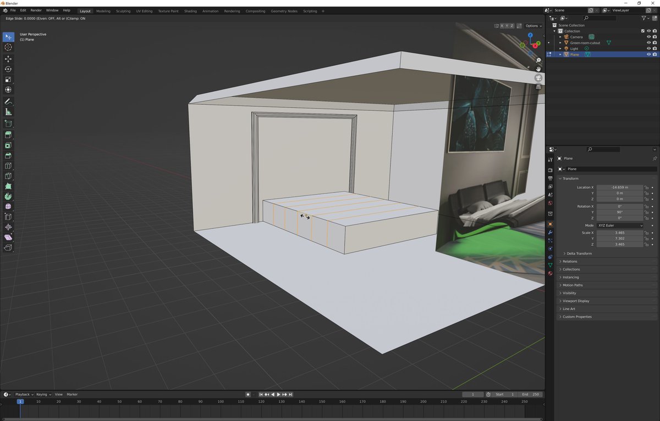660x421 pixels.
Task: Toggle Y axis mesh mirror
Action: pyautogui.click(x=507, y=26)
